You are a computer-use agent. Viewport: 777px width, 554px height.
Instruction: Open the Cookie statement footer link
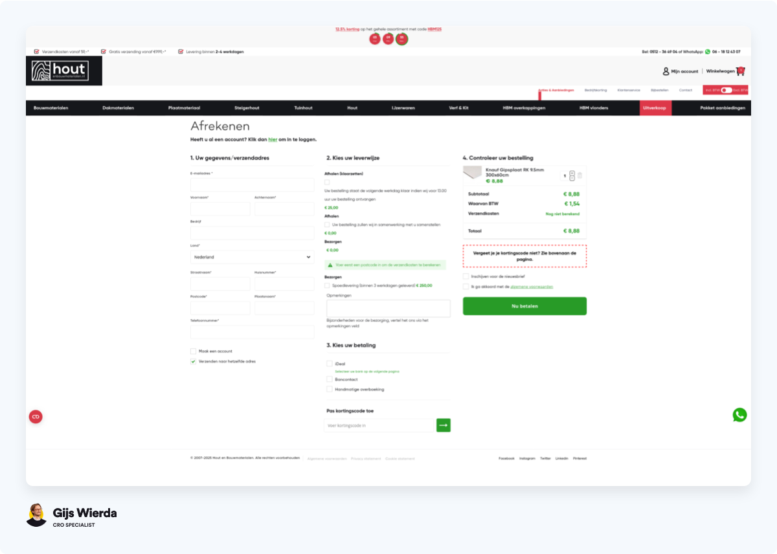(400, 458)
